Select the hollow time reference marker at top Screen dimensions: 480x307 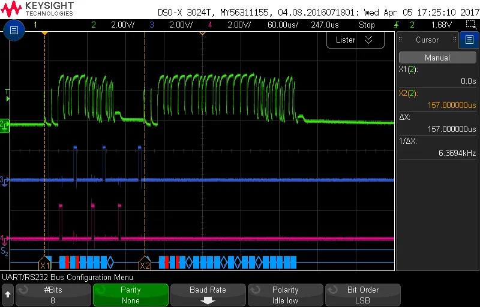202,33
